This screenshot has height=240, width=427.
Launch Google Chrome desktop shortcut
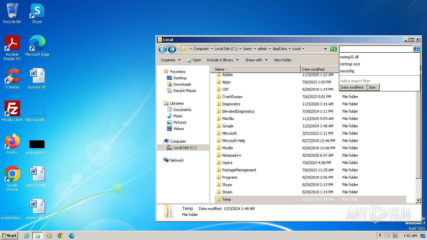(x=12, y=178)
